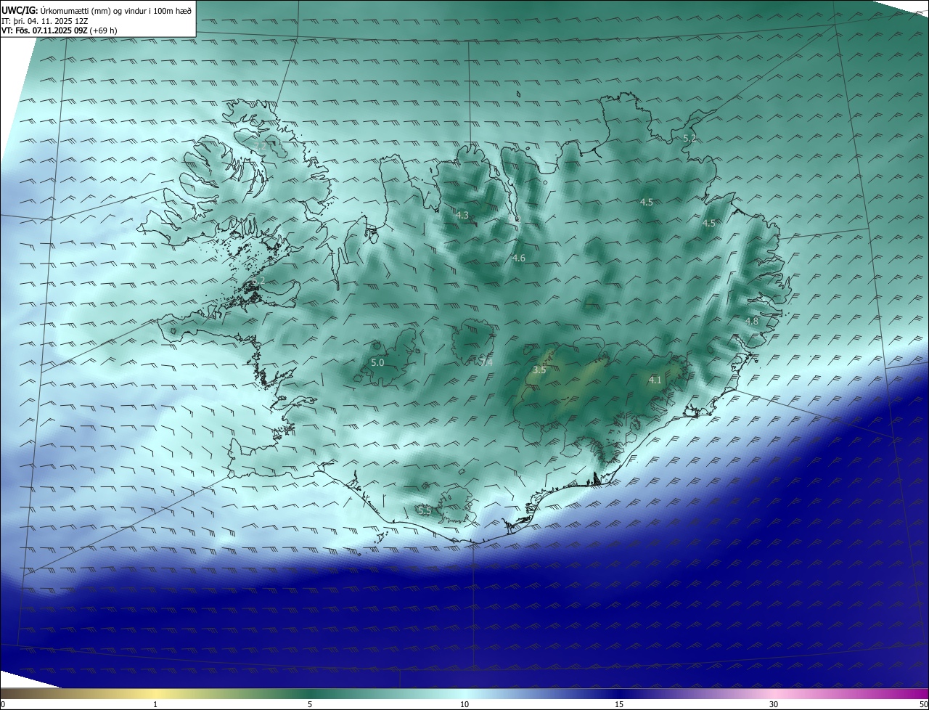Image resolution: width=929 pixels, height=710 pixels.
Task: Click the 4.1 value on the map
Action: point(655,380)
